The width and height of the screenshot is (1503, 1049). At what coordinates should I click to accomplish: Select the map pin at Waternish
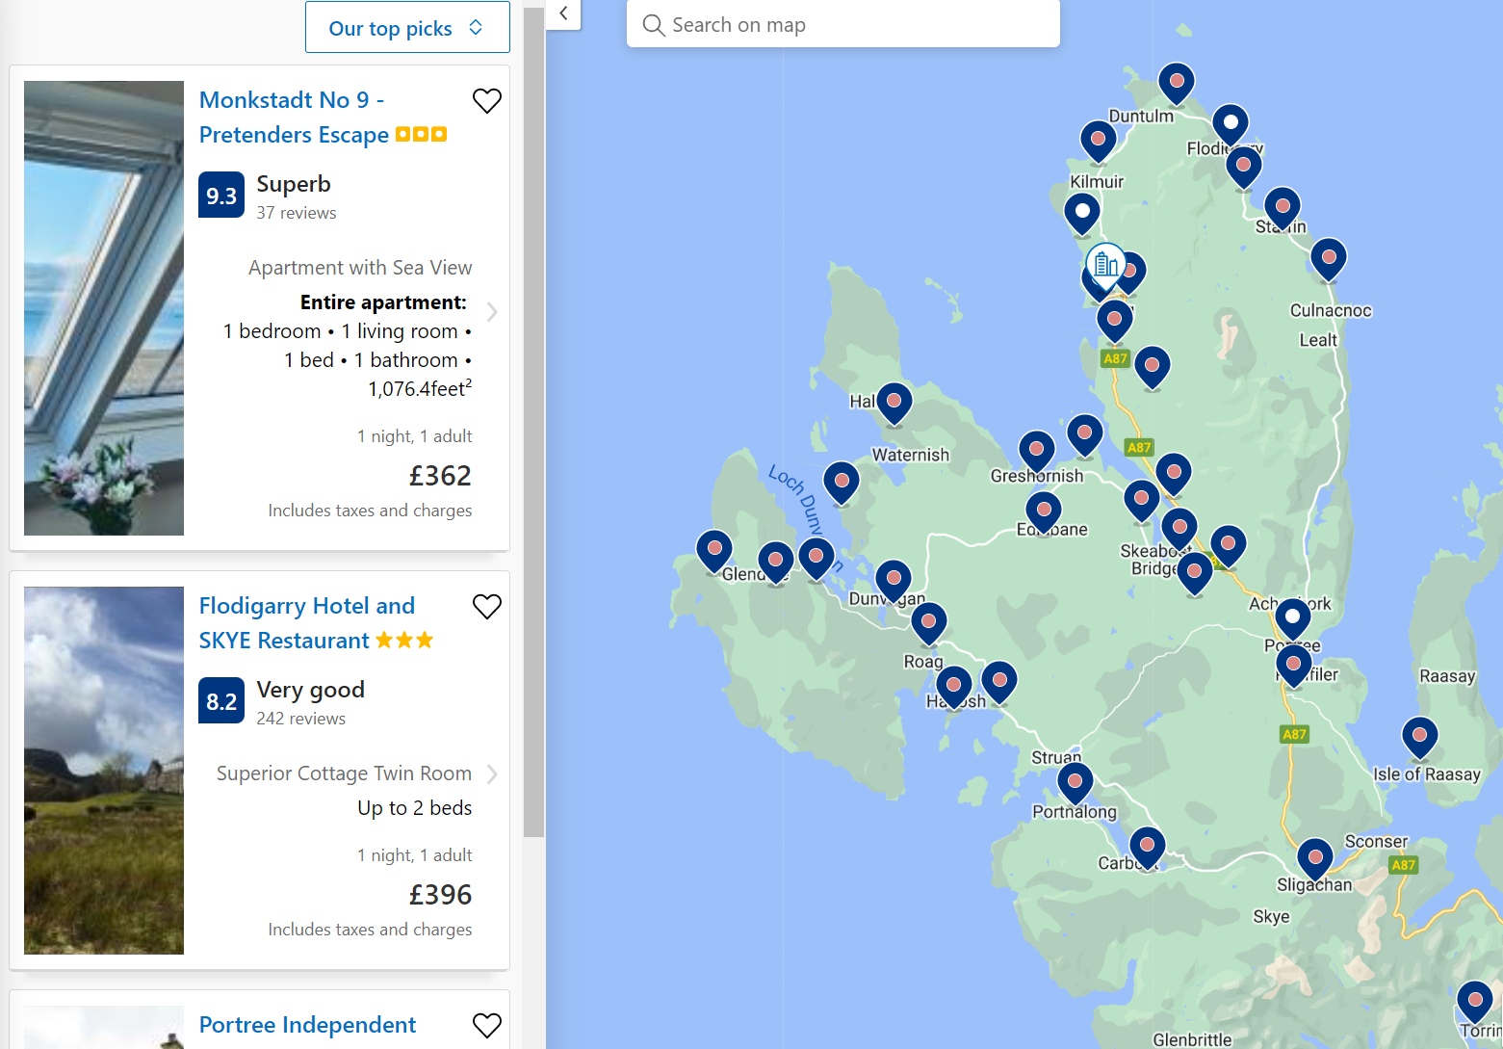[894, 402]
